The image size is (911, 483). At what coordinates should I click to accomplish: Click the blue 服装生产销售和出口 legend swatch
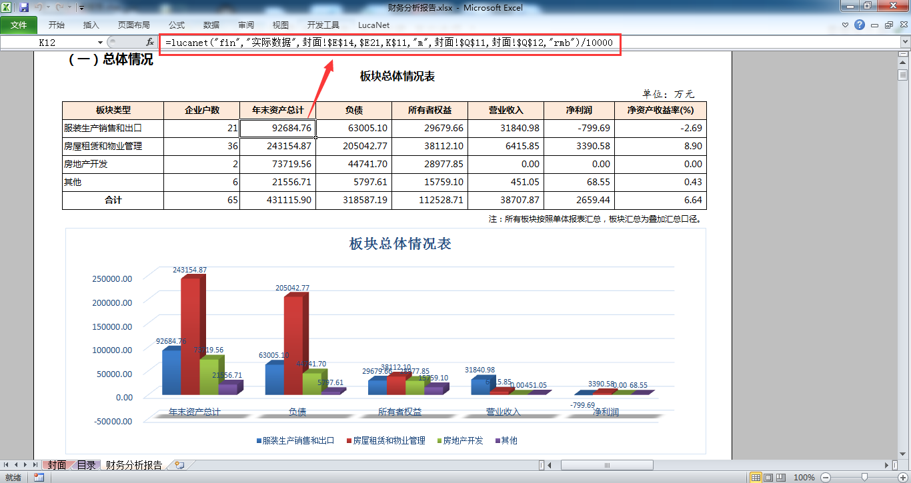258,441
